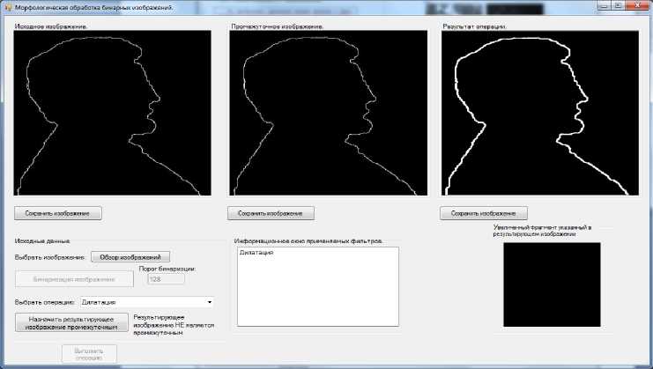Click the Дилатация entry in the filter log
Image resolution: width=653 pixels, height=369 pixels.
pos(256,253)
